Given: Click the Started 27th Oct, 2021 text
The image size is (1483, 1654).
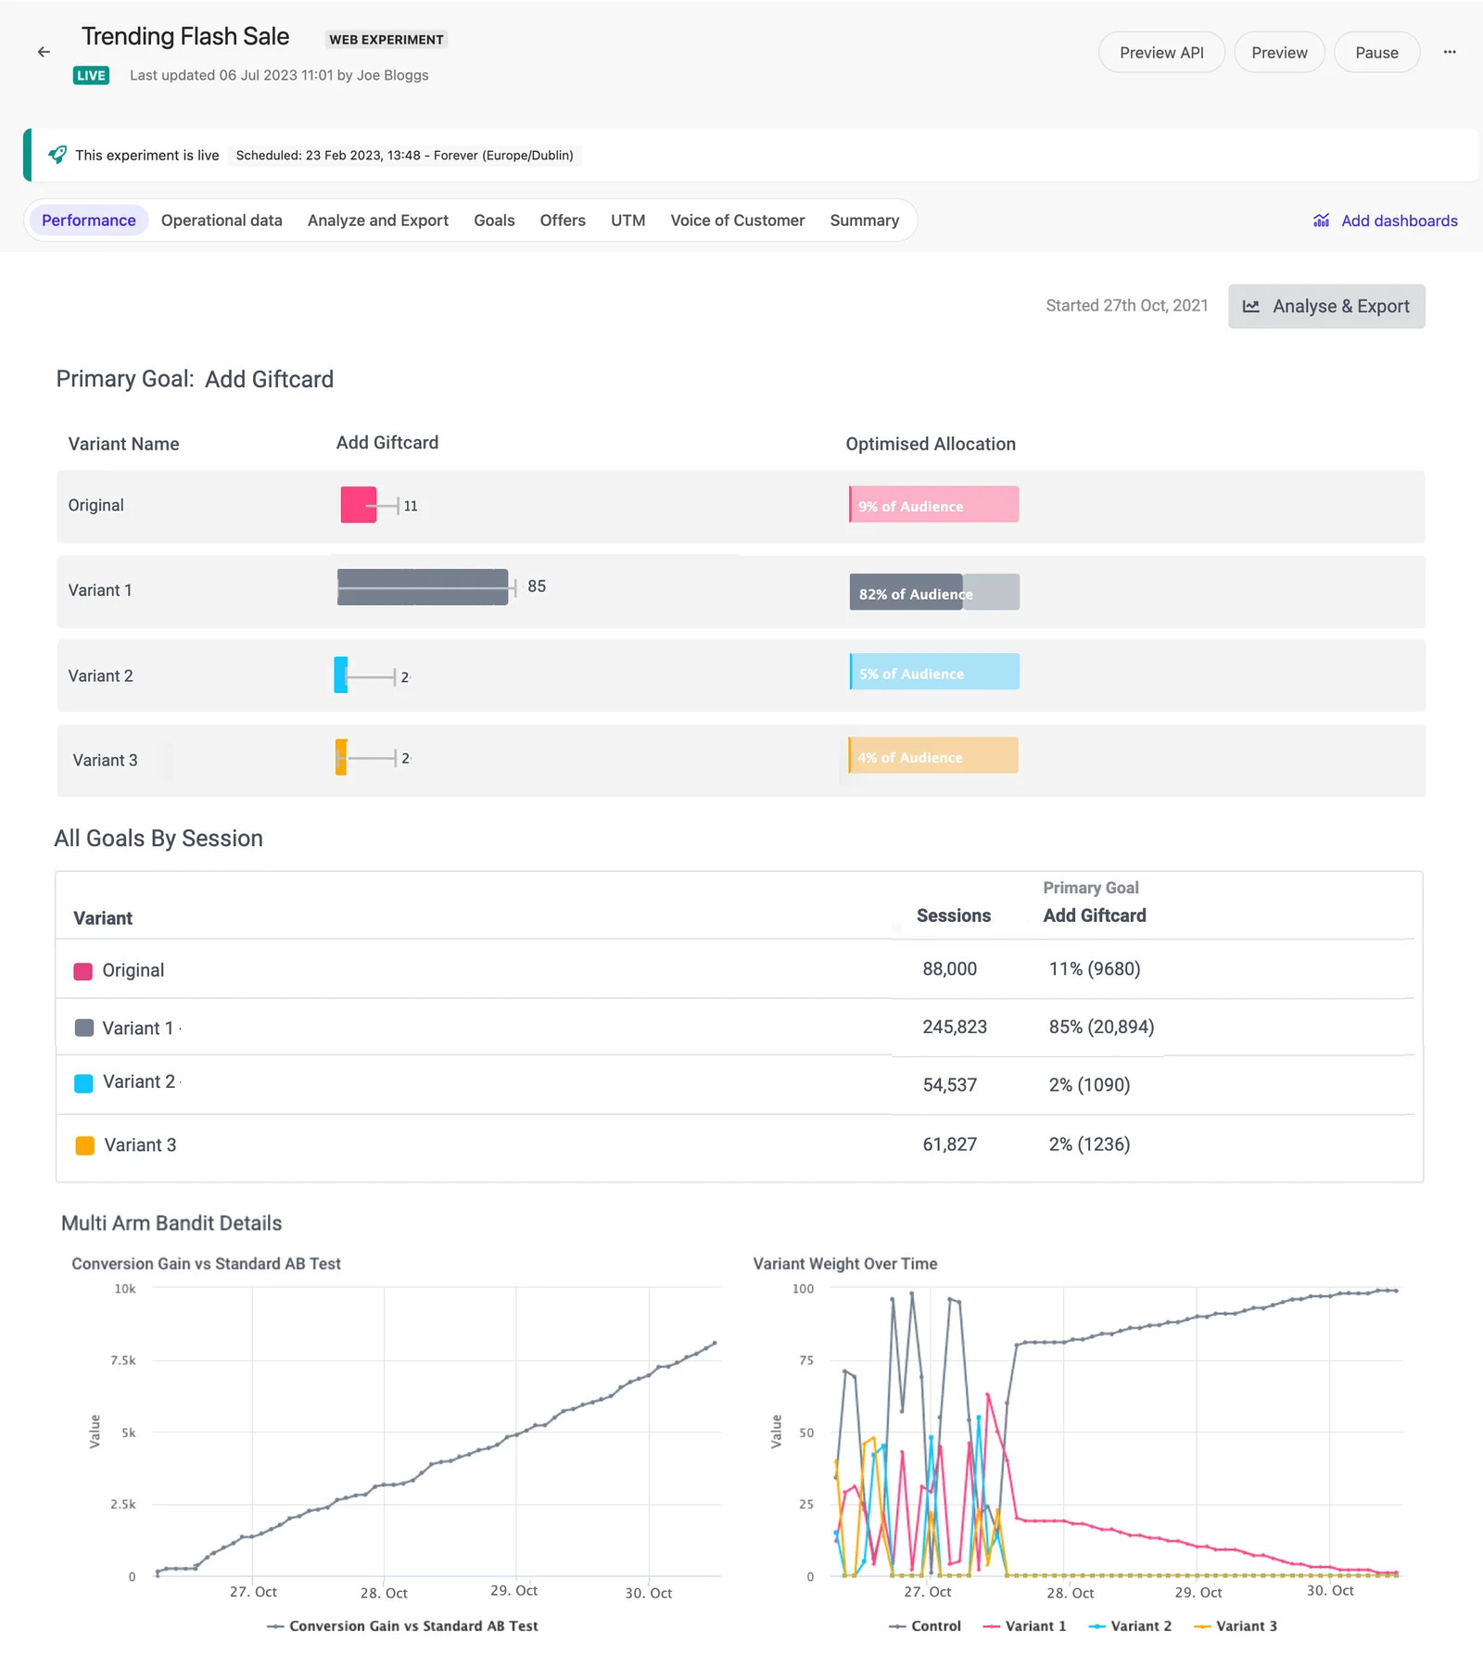Looking at the screenshot, I should pyautogui.click(x=1127, y=306).
